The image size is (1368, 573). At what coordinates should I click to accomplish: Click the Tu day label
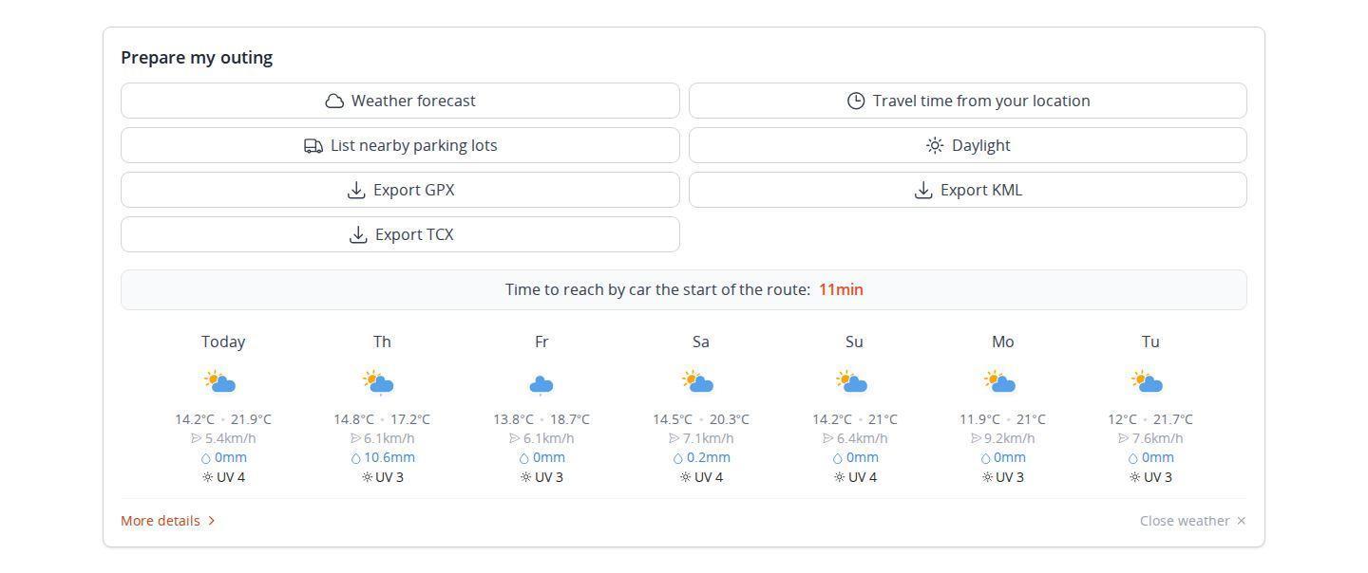click(x=1150, y=342)
